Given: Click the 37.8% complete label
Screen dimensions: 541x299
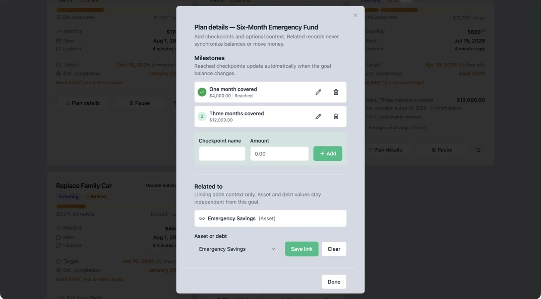Looking at the screenshot, I should click(75, 17).
